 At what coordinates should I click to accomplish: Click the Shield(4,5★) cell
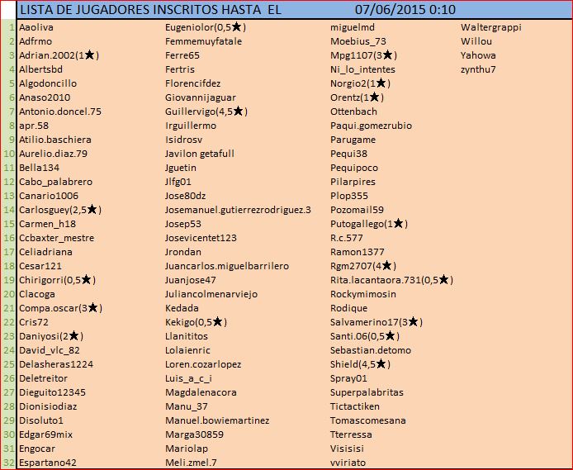click(360, 364)
